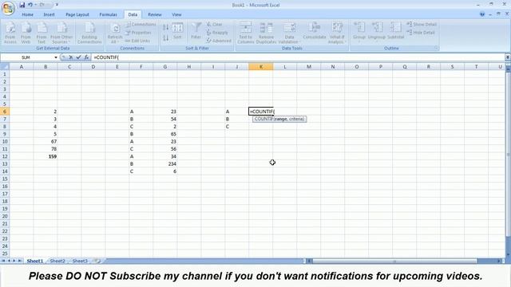Open Excel Help question mark
This screenshot has height=287, width=511.
click(482, 14)
